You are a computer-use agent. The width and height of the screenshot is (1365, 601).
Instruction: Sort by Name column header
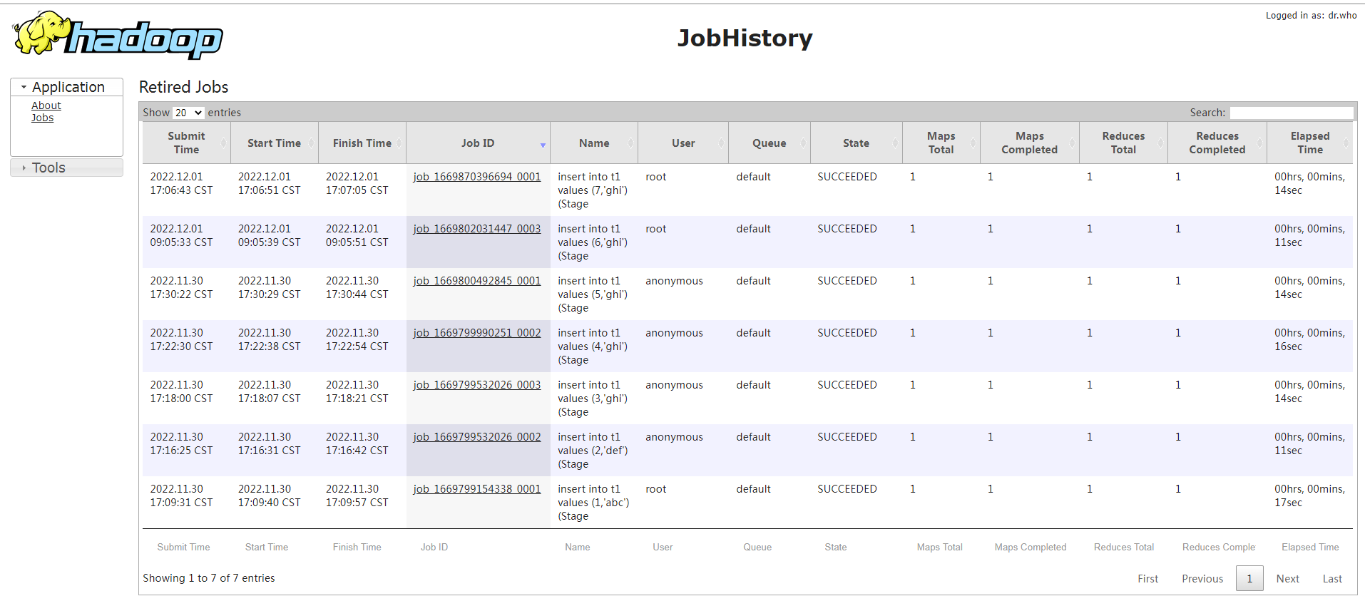[x=594, y=143]
